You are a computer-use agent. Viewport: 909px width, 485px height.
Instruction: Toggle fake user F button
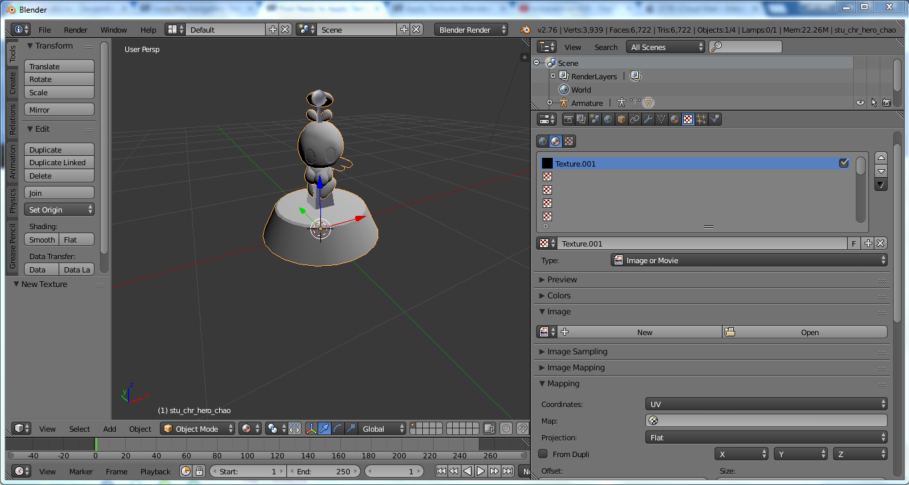click(x=854, y=243)
